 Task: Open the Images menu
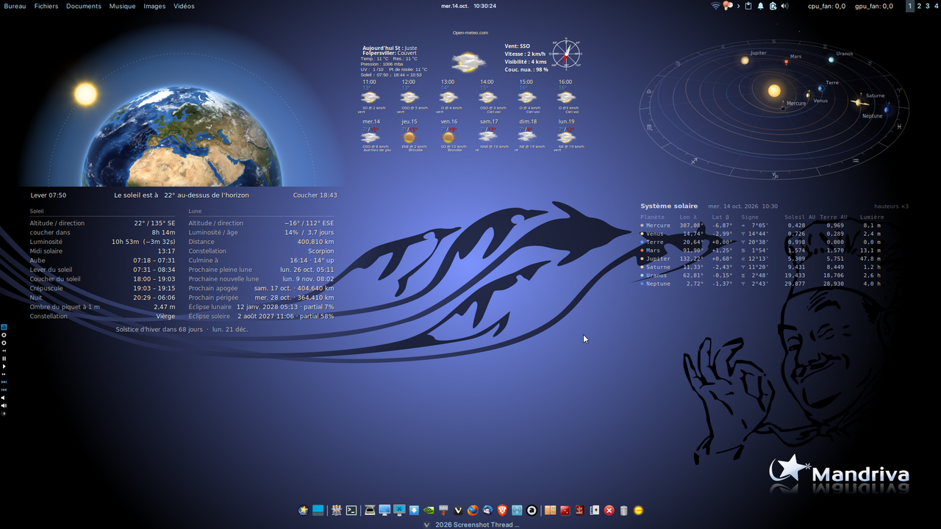154,6
